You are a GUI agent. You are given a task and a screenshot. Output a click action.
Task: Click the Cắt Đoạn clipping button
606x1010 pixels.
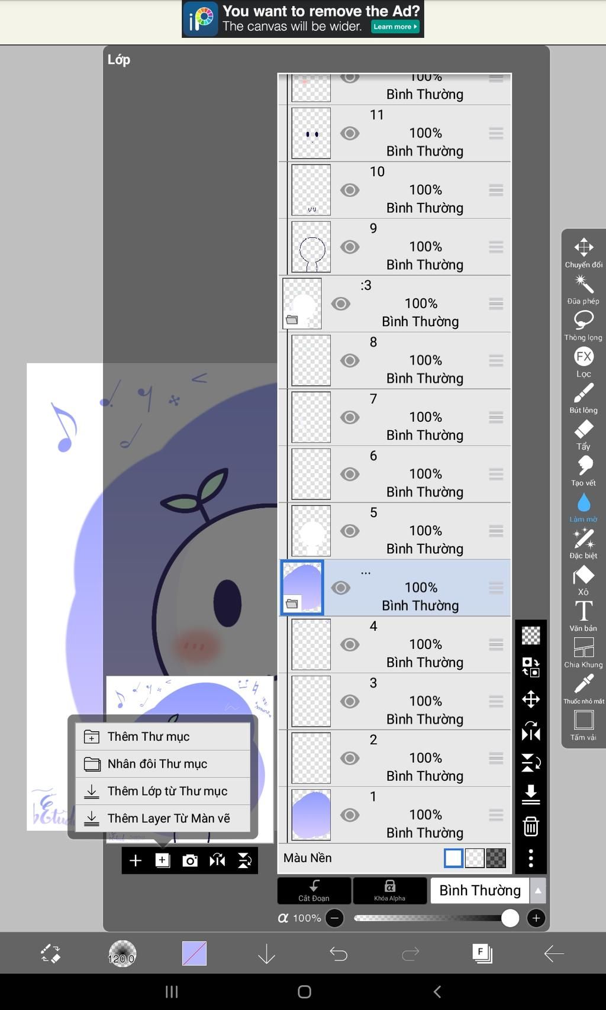314,890
